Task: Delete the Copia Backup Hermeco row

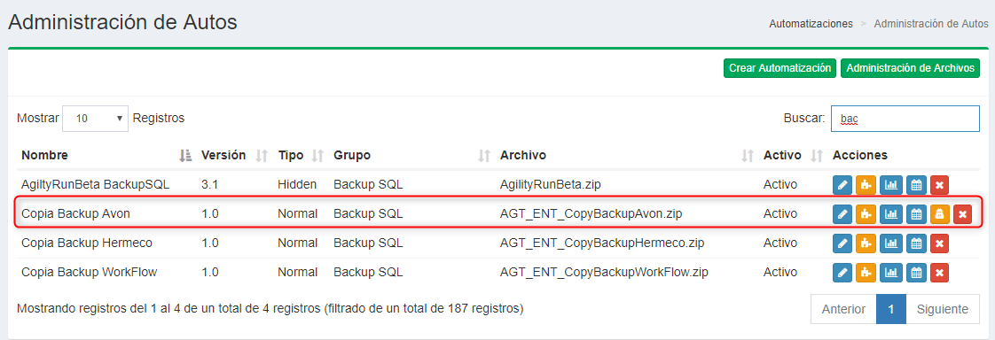Action: tap(940, 243)
